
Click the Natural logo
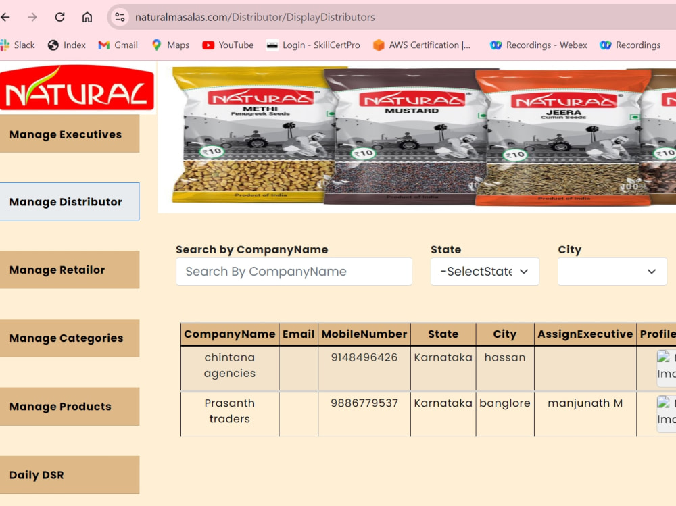(x=77, y=88)
